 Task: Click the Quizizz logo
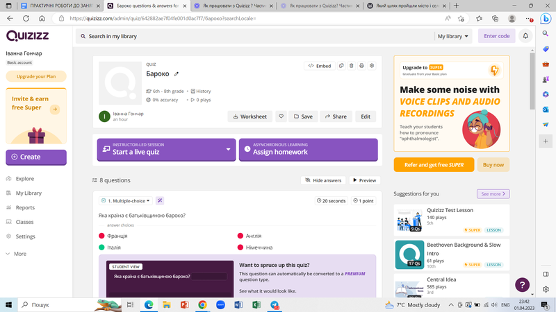[28, 36]
